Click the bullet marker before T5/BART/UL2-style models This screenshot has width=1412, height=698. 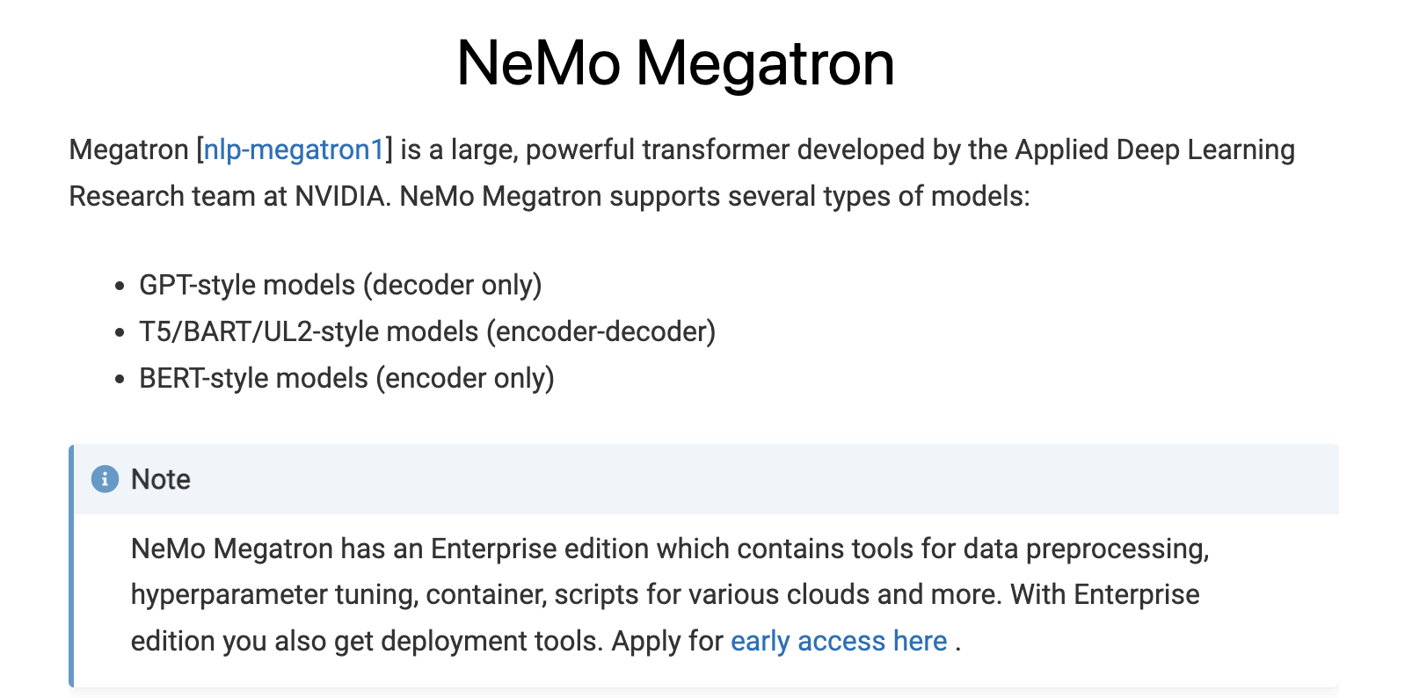point(120,333)
